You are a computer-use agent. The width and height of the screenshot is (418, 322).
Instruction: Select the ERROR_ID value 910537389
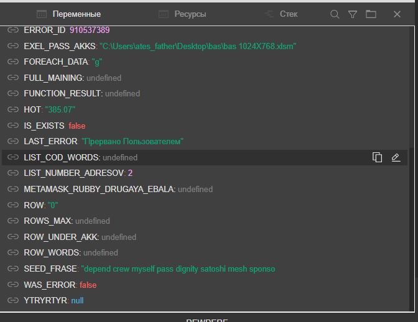click(90, 30)
